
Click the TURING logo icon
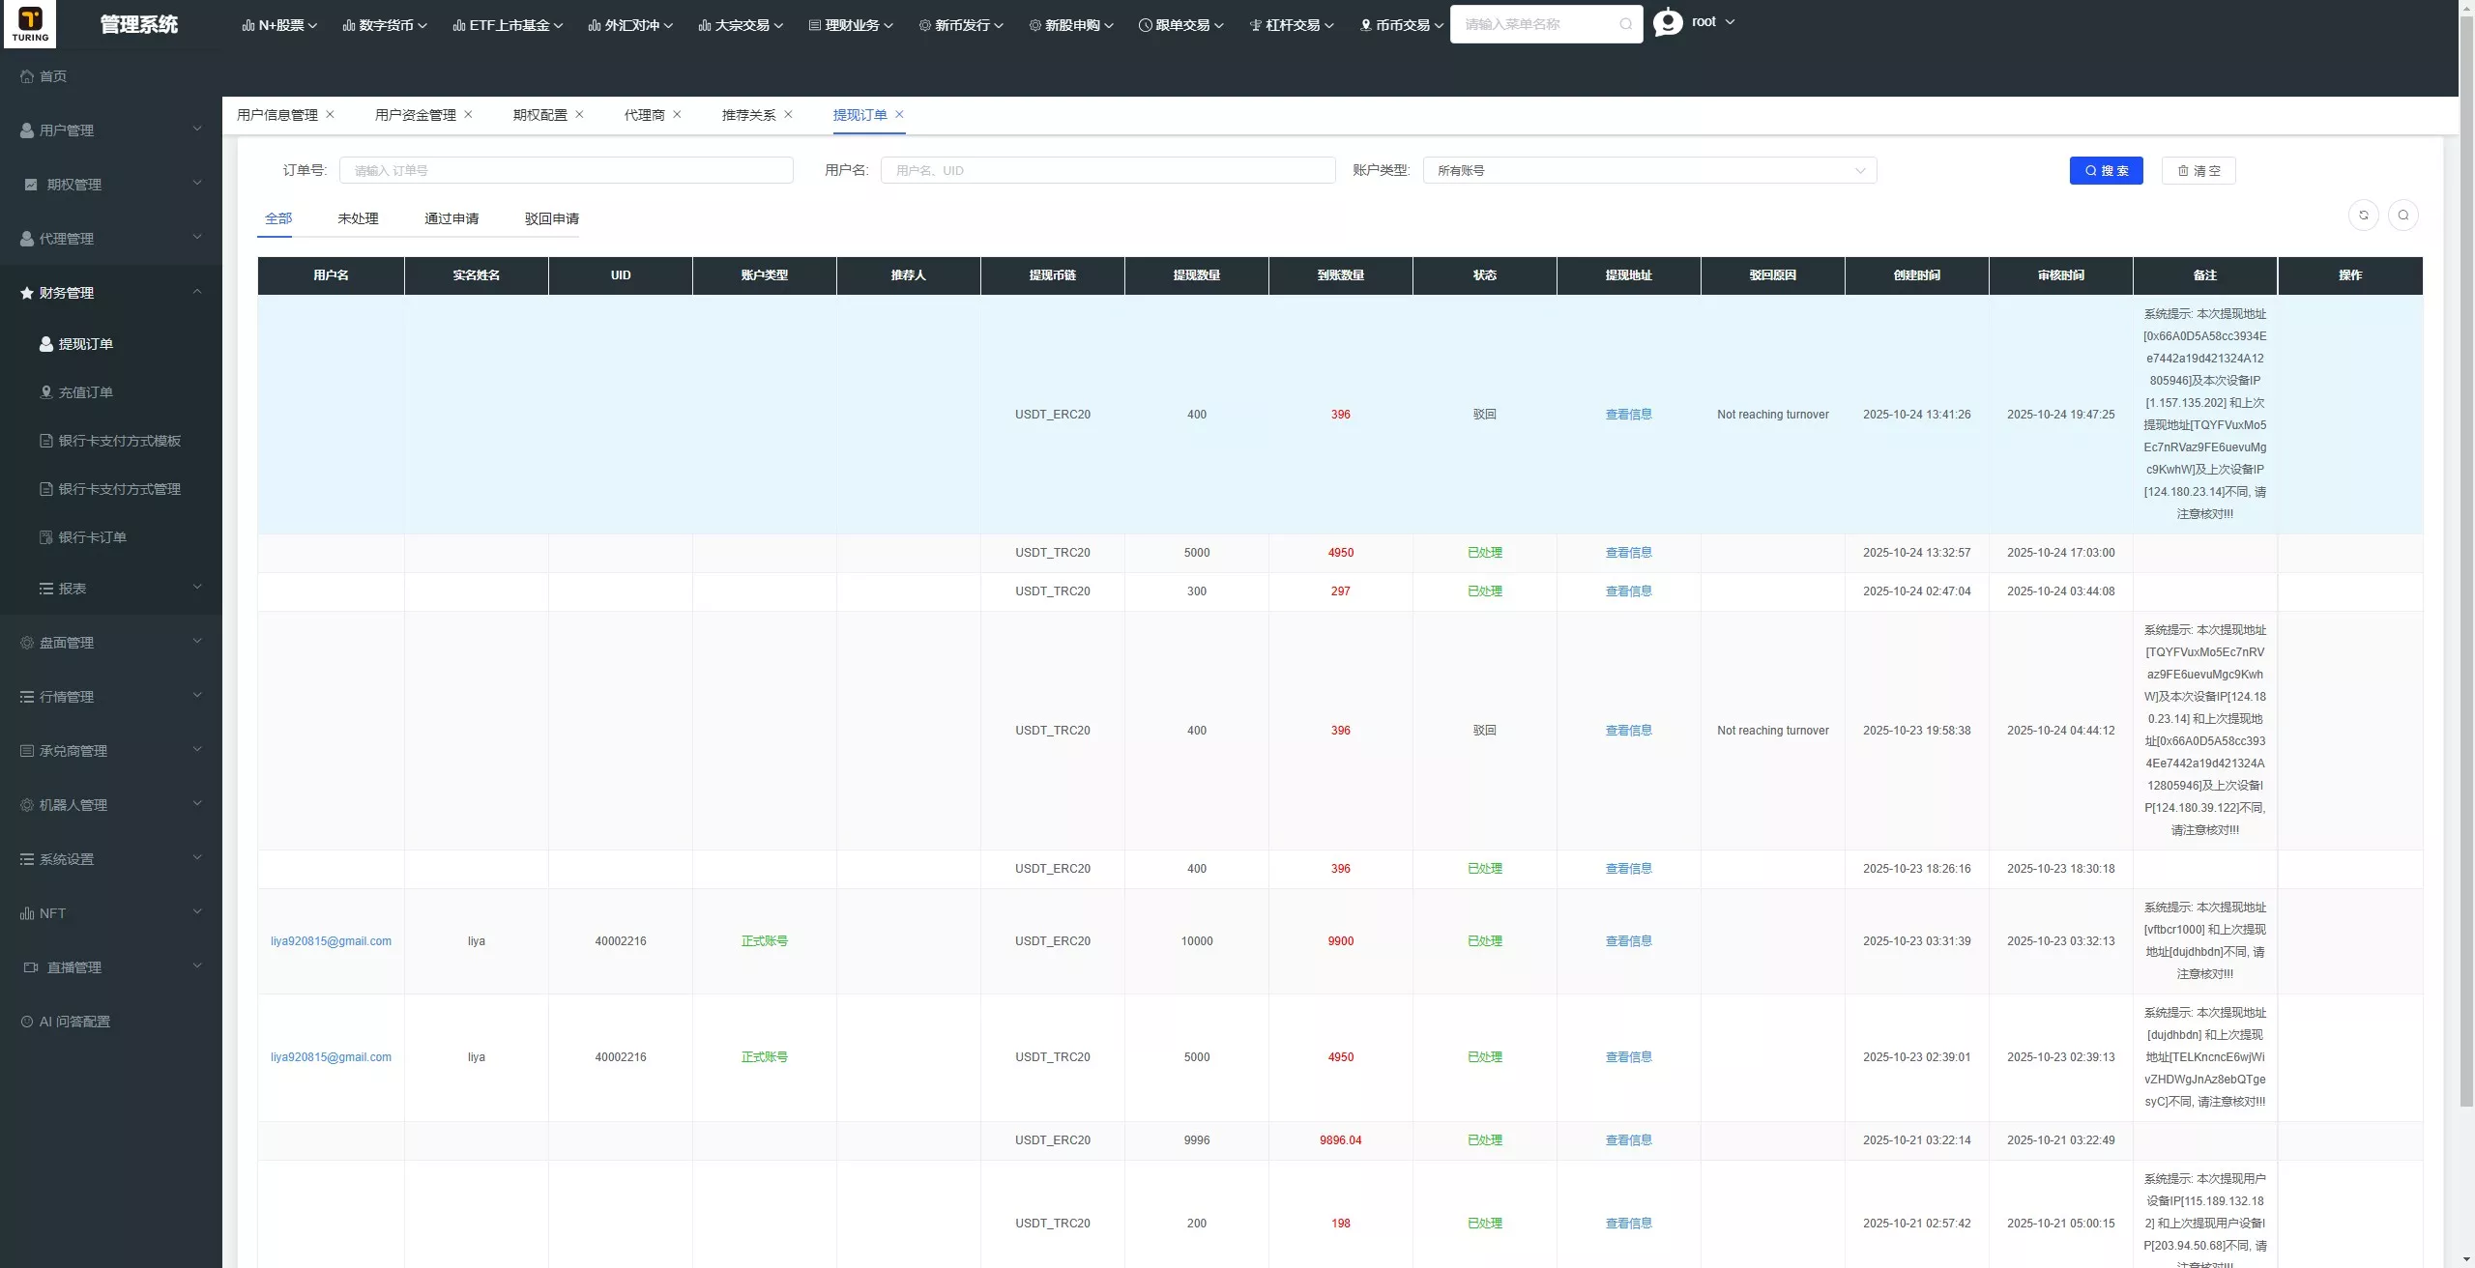click(30, 24)
